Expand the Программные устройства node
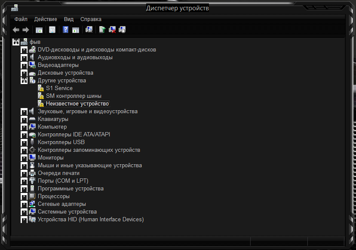 (x=24, y=189)
